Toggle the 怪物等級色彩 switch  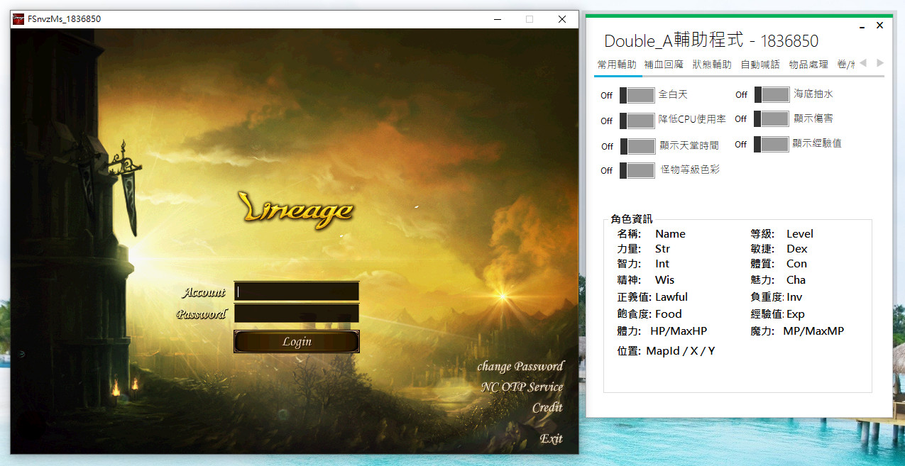coord(637,170)
